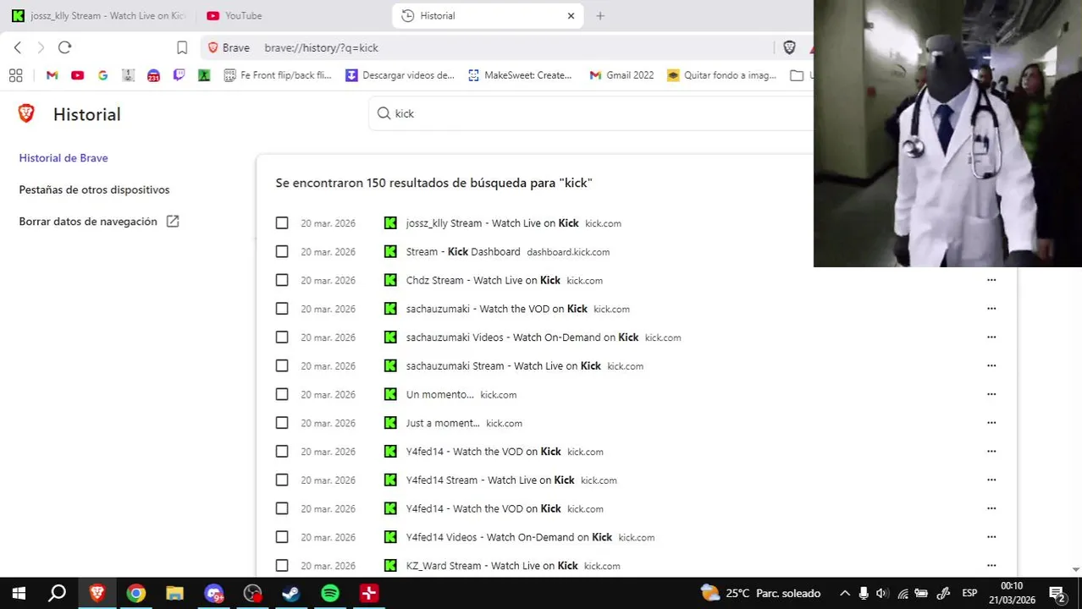Bookmark this page icon in address bar
Screen dimensions: 1082x609
click(182, 47)
